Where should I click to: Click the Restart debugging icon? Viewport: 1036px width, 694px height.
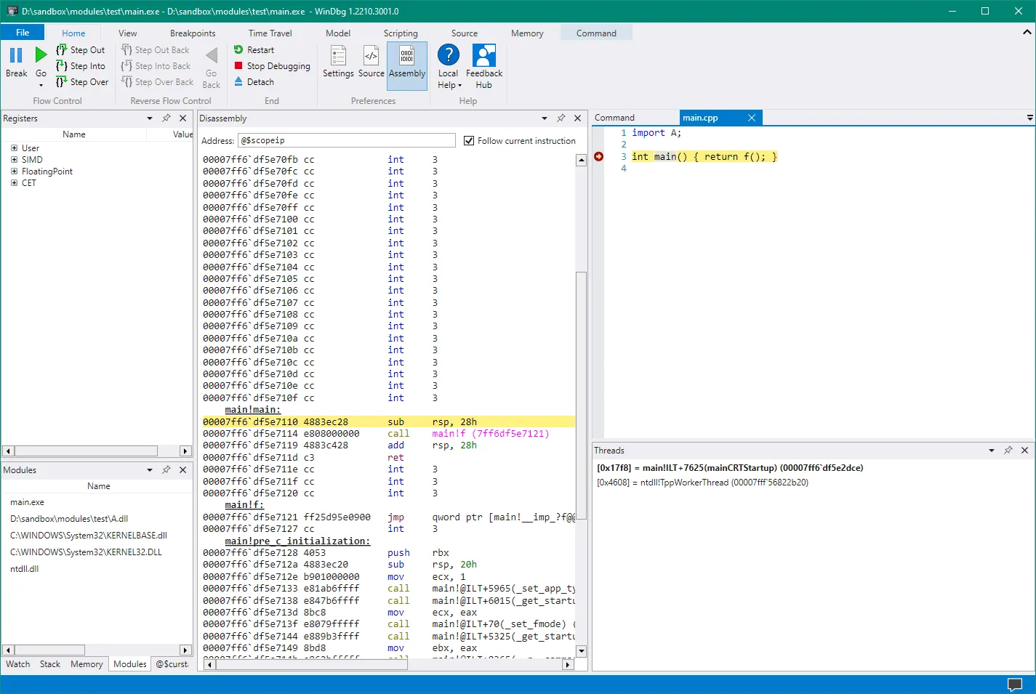238,50
